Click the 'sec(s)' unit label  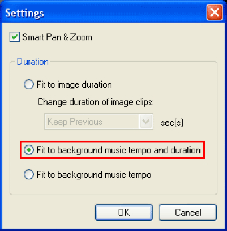point(172,123)
